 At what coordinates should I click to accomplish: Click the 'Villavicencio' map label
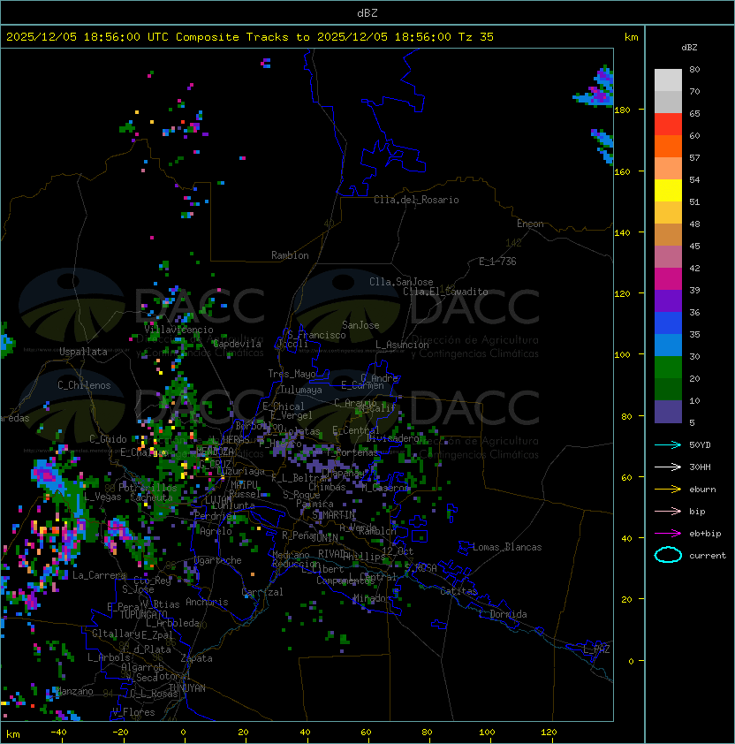coord(178,330)
